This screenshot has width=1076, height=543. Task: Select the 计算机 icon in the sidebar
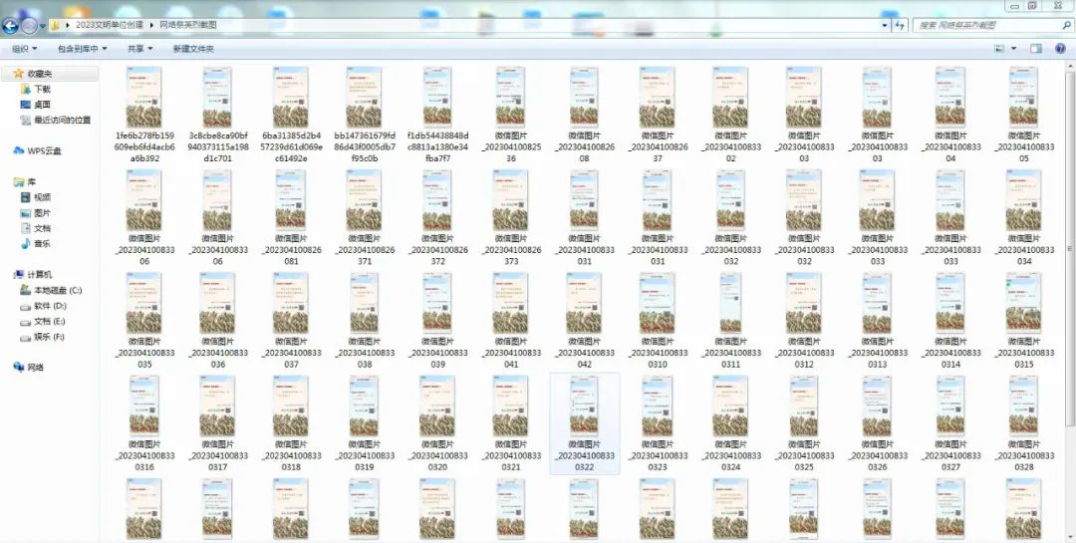click(19, 275)
